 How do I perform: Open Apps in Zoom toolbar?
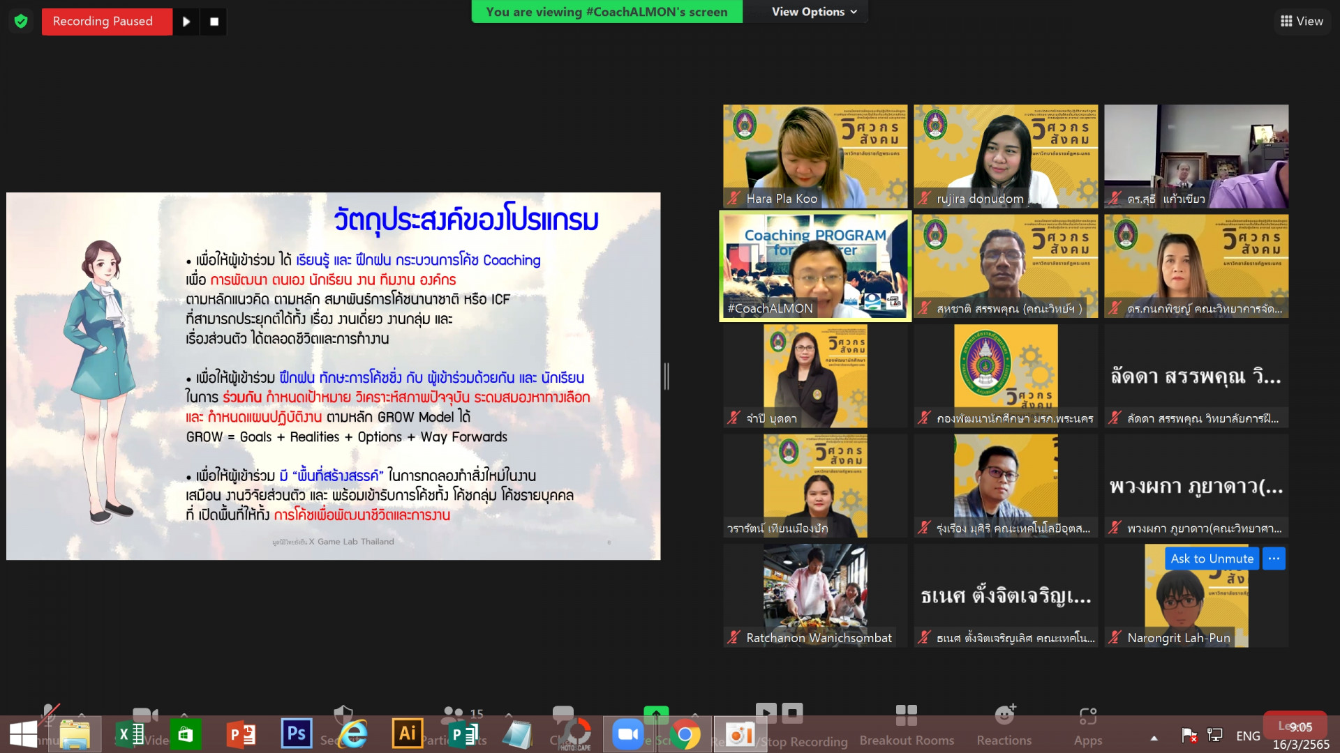(x=1087, y=725)
